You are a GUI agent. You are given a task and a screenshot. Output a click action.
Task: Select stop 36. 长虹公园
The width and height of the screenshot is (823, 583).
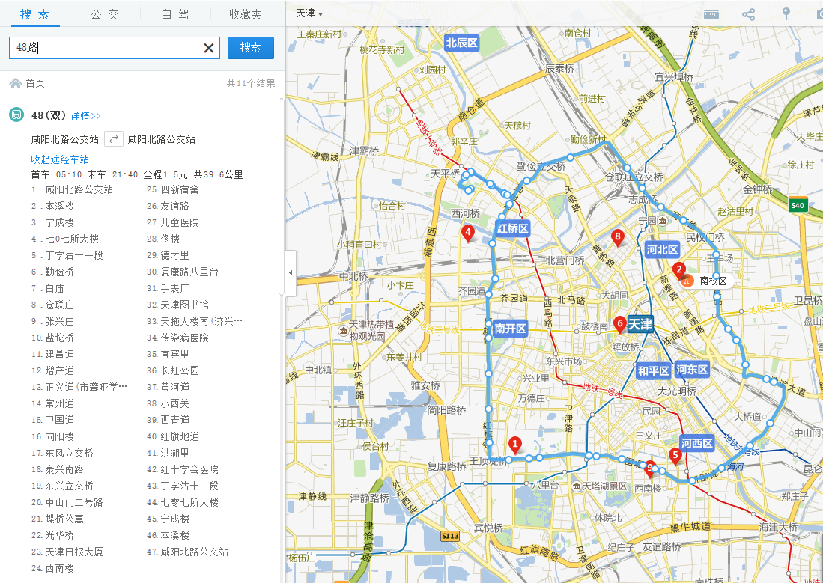click(x=173, y=370)
